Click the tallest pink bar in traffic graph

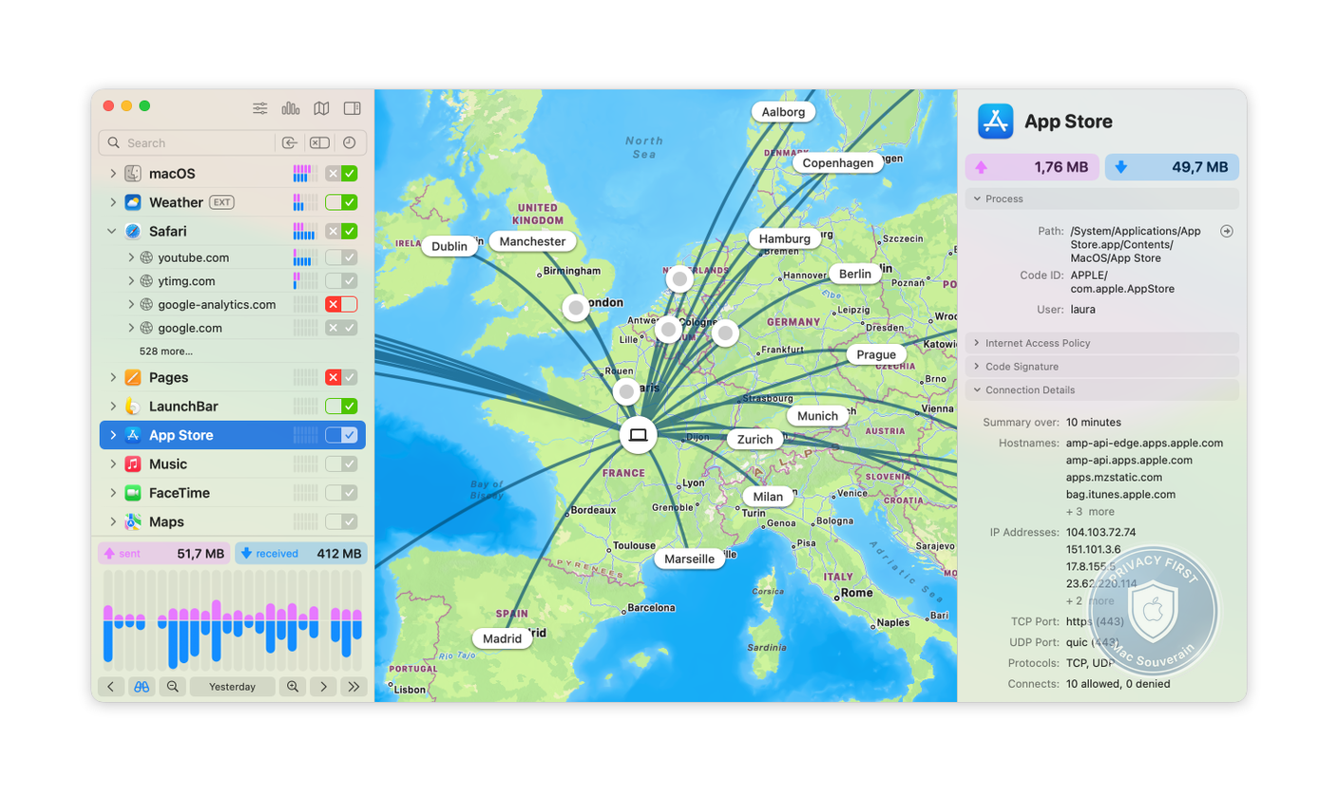click(216, 609)
